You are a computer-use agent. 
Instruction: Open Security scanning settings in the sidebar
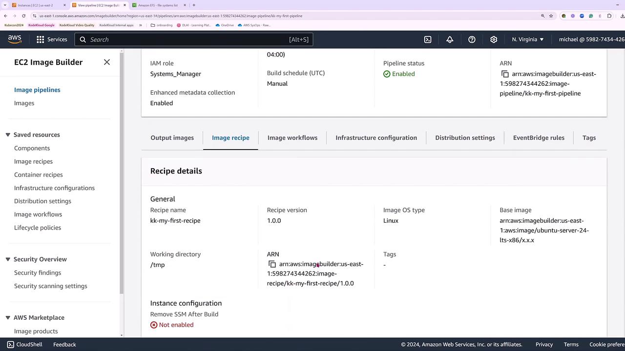[x=51, y=286]
